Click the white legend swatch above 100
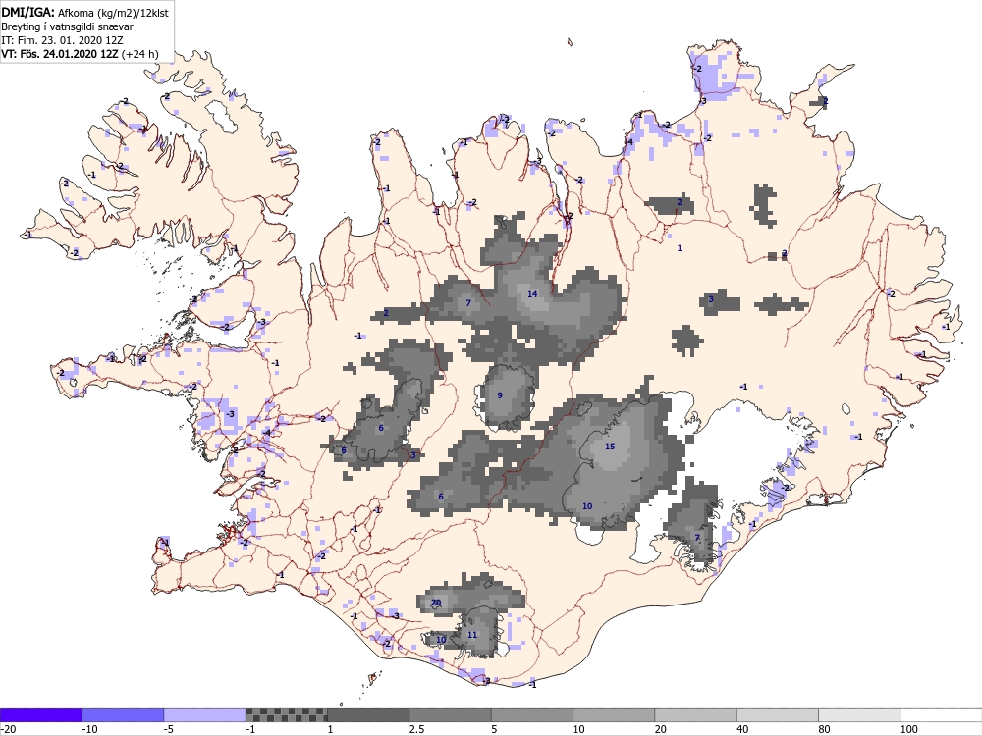Image resolution: width=982 pixels, height=736 pixels. [x=942, y=714]
